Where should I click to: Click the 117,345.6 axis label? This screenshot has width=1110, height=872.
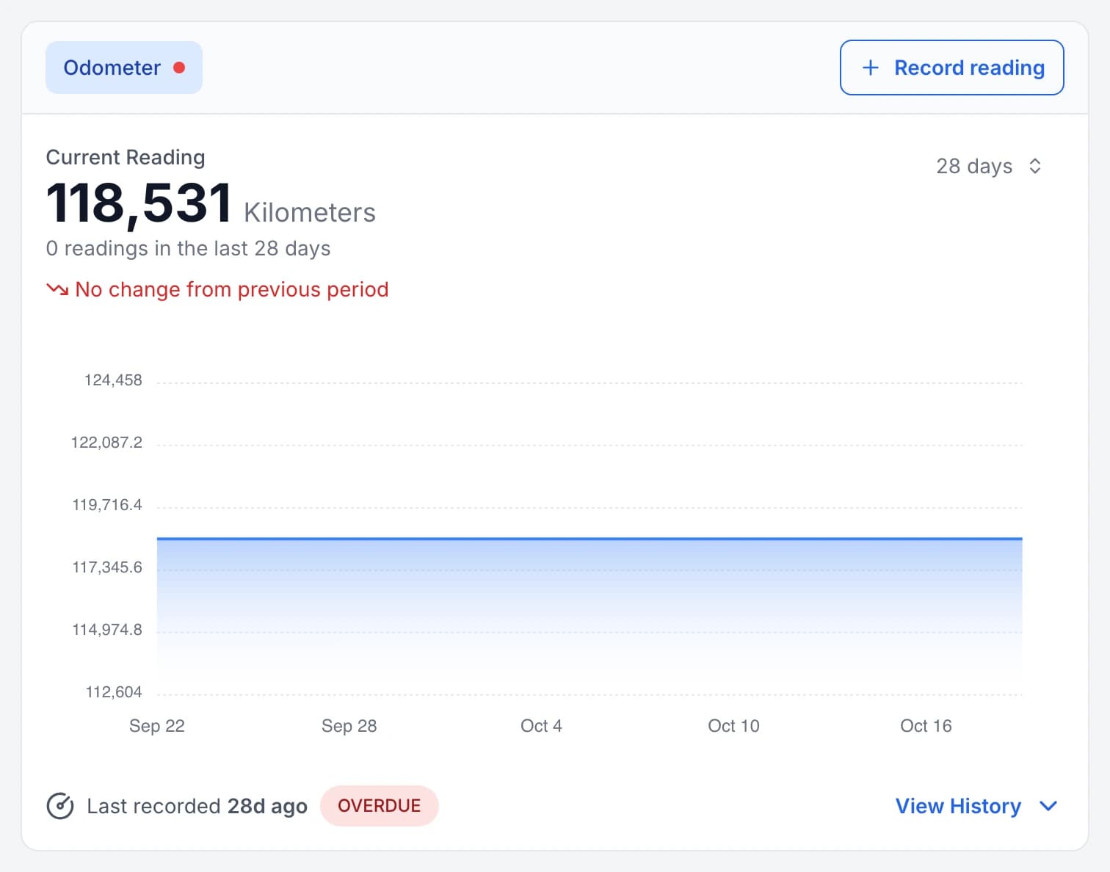107,567
